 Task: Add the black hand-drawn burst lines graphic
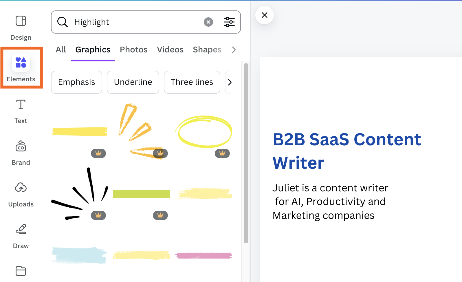click(x=80, y=193)
